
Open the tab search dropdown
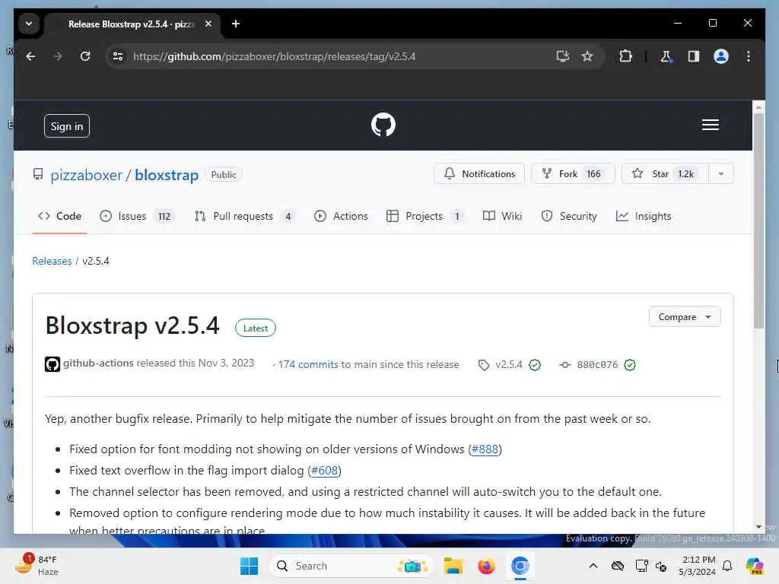tap(29, 24)
